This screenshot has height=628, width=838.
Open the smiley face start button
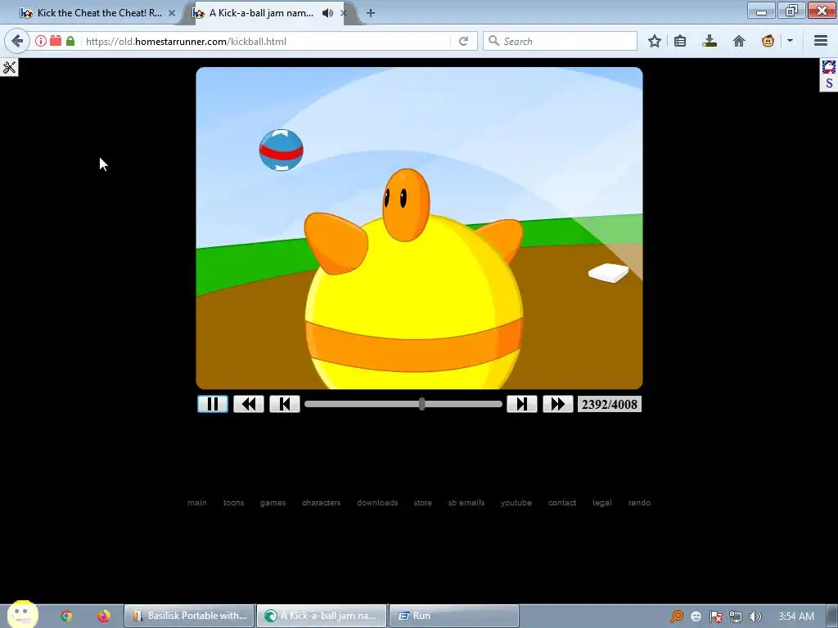22,615
